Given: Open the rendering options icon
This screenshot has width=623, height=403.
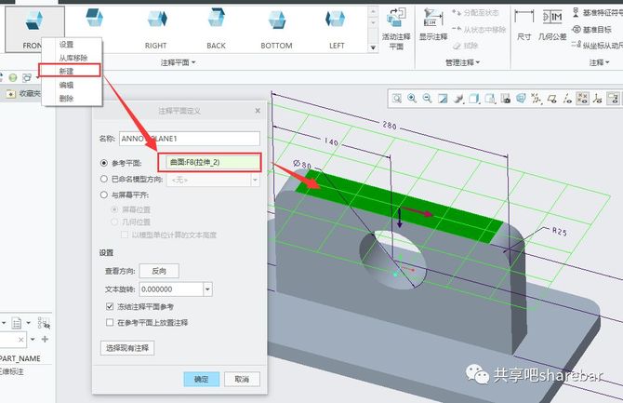Looking at the screenshot, I should [x=458, y=99].
